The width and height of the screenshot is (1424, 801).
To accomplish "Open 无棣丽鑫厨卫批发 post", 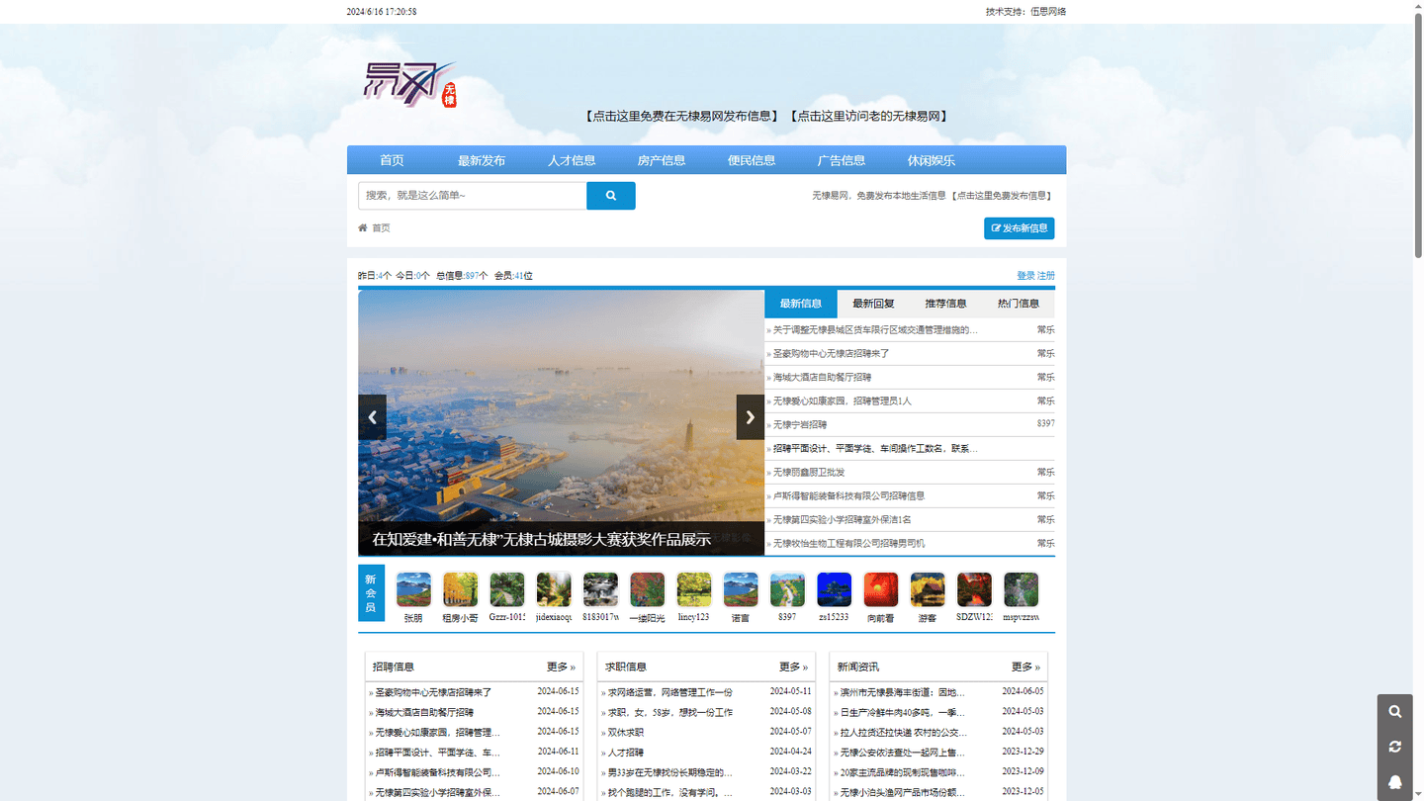I will click(809, 473).
